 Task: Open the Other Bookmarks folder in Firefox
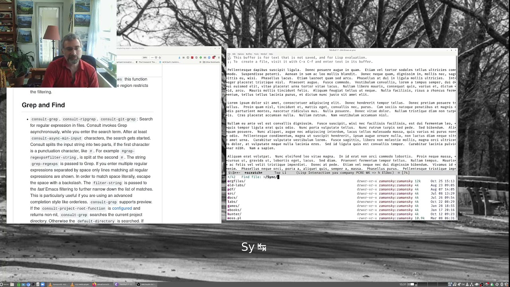(x=212, y=62)
